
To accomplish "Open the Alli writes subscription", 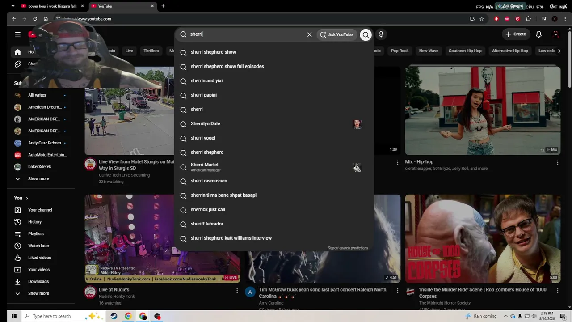I will click(x=41, y=95).
